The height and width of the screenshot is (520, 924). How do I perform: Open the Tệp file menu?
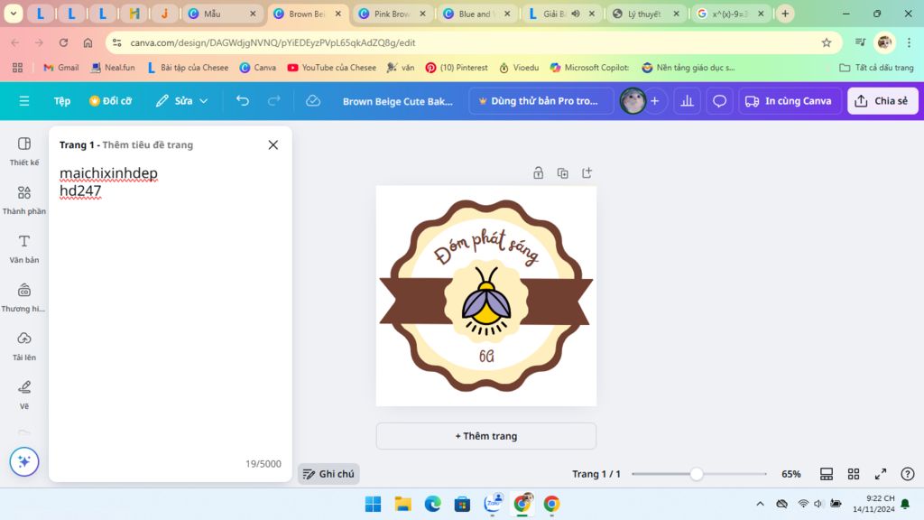62,101
